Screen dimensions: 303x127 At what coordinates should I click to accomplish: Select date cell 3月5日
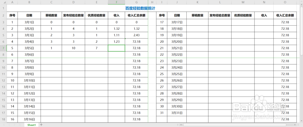(x=29, y=48)
